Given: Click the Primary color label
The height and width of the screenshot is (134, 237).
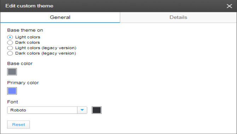Looking at the screenshot, I should [23, 83].
